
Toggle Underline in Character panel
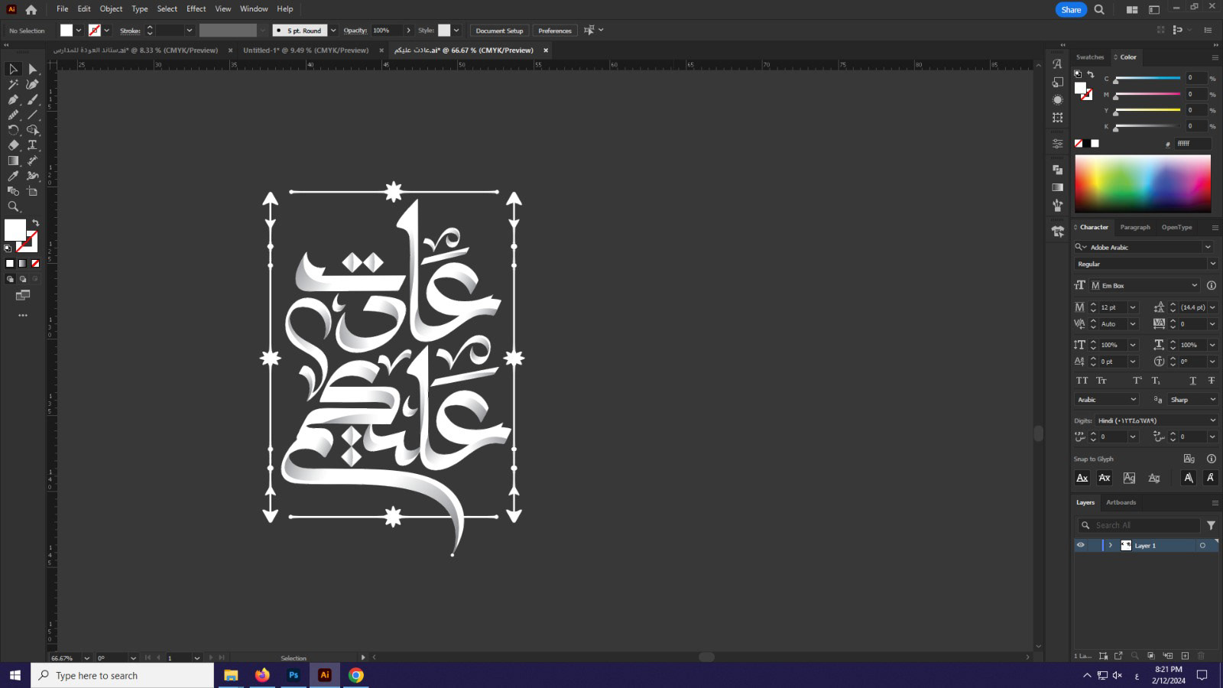click(x=1192, y=380)
